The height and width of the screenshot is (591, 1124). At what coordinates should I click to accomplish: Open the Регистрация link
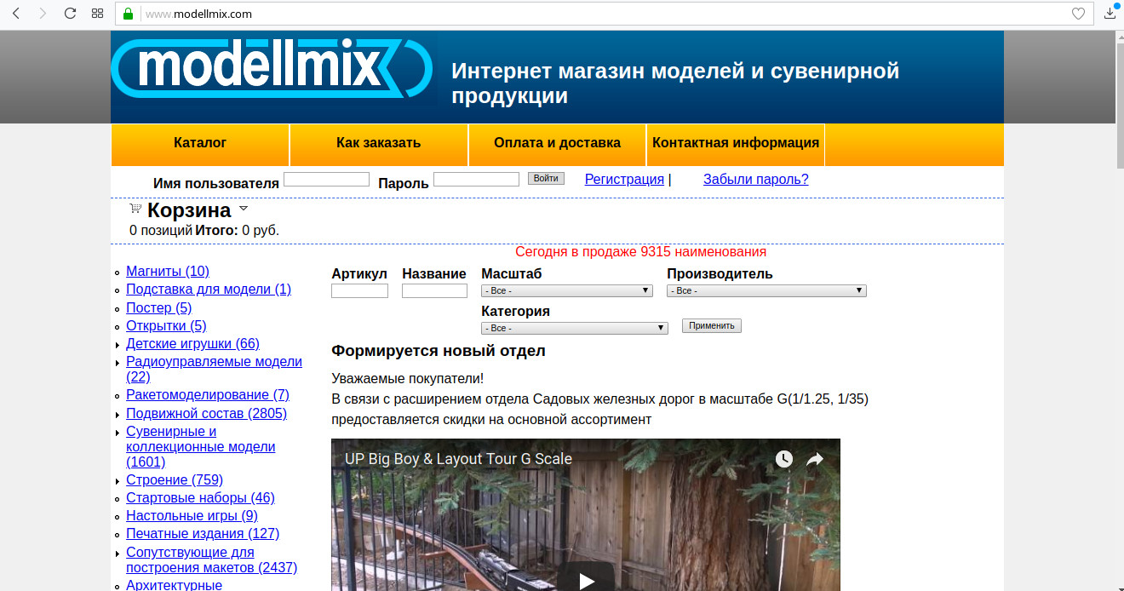(x=624, y=179)
